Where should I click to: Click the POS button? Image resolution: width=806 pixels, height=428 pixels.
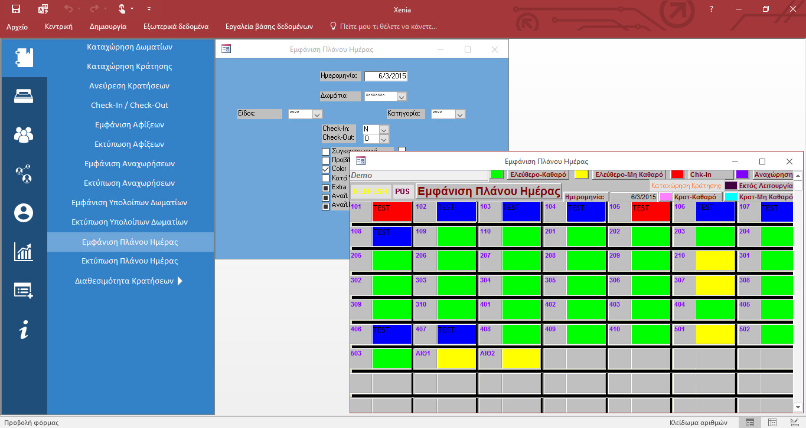(x=402, y=192)
